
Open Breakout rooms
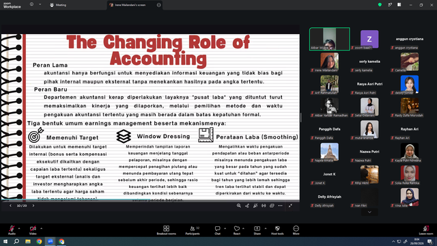166,230
